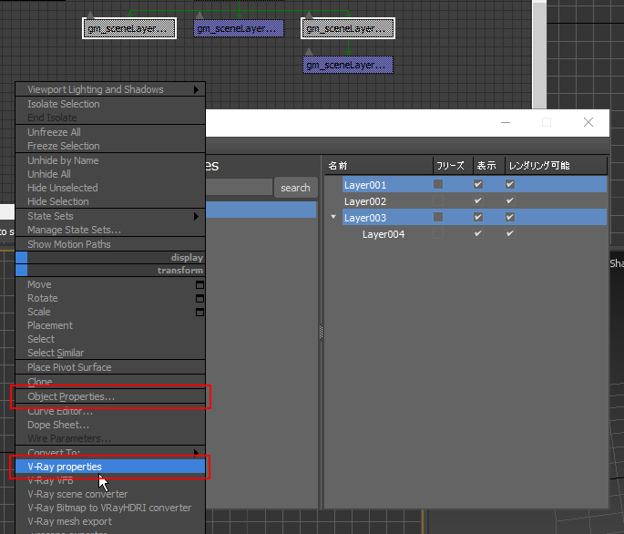Collapse the Layer003 tree node
This screenshot has width=624, height=534.
333,218
